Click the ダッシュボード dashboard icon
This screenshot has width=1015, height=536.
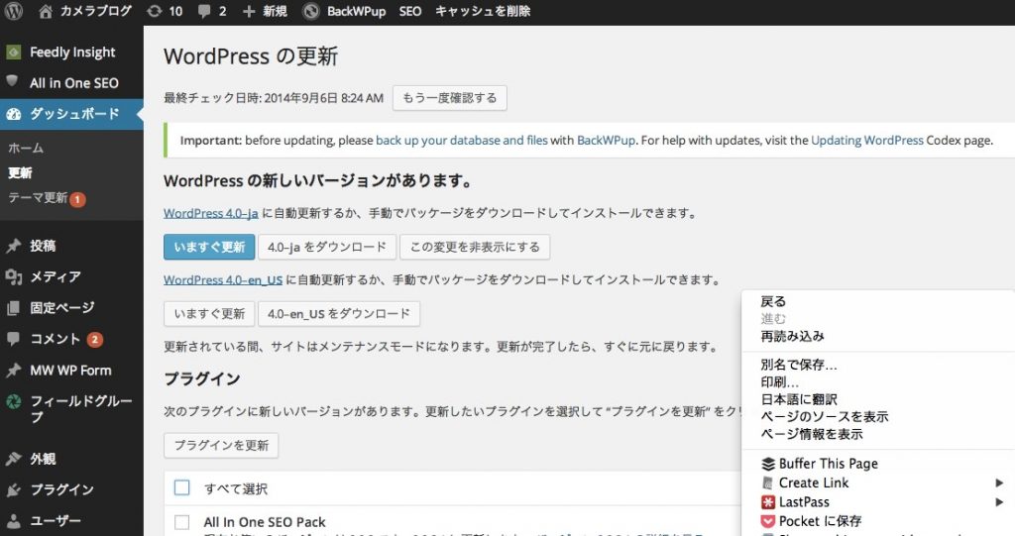pyautogui.click(x=14, y=115)
